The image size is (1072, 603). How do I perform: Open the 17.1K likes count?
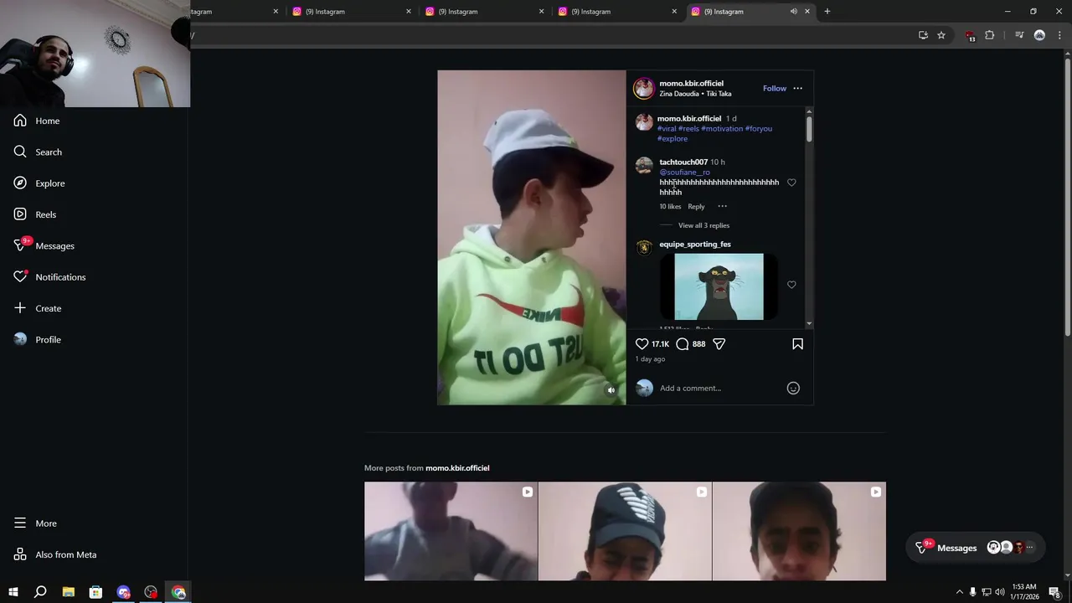pyautogui.click(x=661, y=344)
